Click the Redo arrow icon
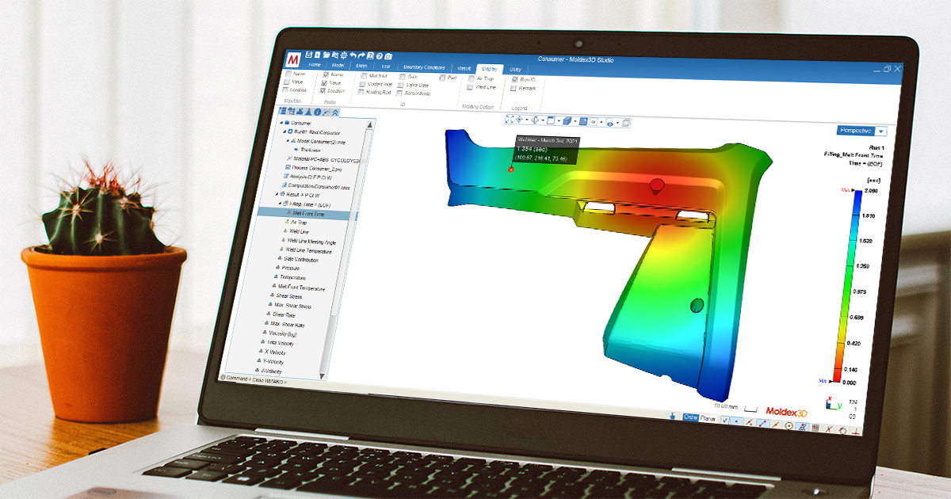 [x=361, y=55]
